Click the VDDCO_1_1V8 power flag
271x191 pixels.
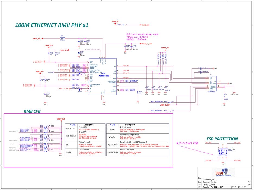click(x=145, y=44)
